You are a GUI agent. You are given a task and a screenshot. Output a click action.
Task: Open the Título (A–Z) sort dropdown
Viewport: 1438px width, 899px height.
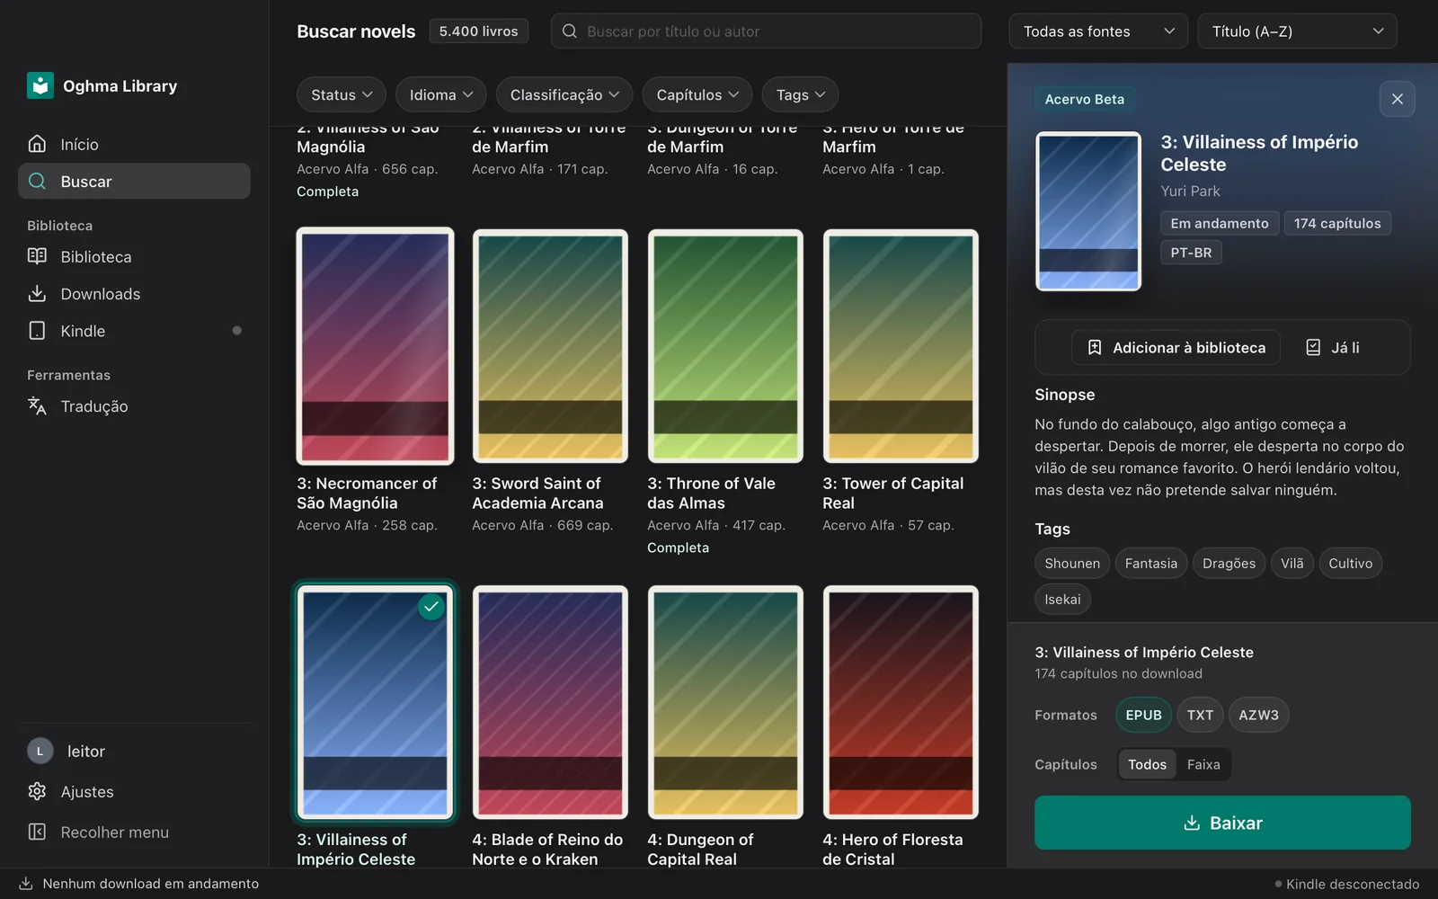pyautogui.click(x=1297, y=31)
